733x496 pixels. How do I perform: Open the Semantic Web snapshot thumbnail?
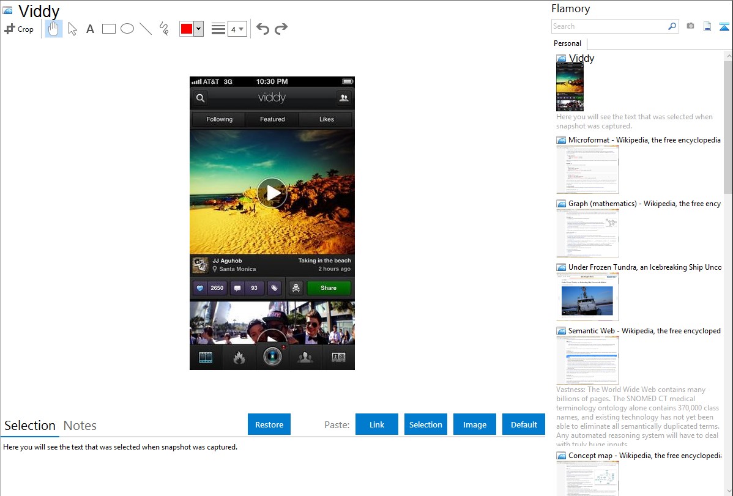coord(587,360)
